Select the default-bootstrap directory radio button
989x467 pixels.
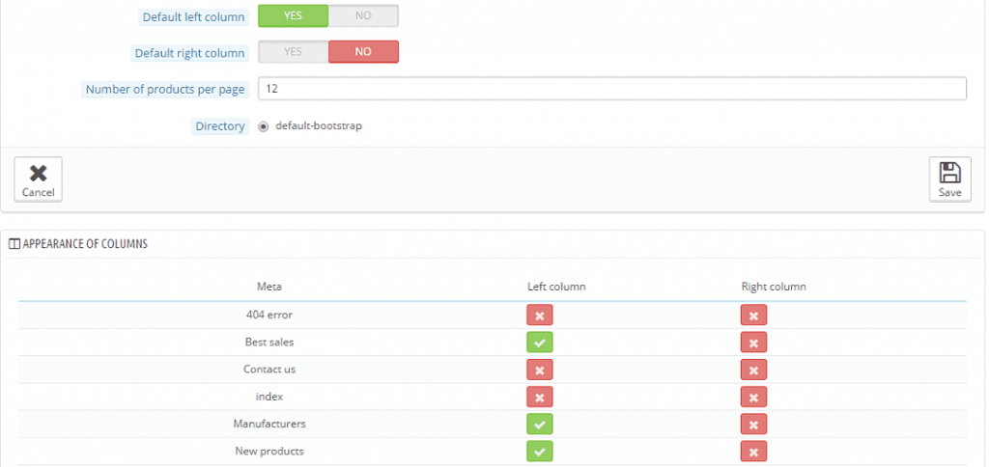pos(264,126)
